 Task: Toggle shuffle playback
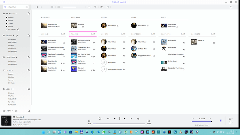131,119
